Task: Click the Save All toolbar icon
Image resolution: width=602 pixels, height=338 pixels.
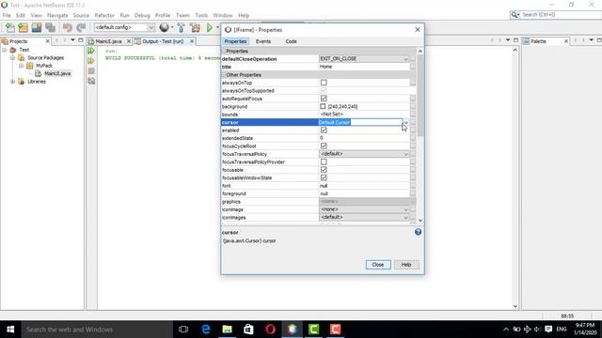Action: tap(50, 27)
